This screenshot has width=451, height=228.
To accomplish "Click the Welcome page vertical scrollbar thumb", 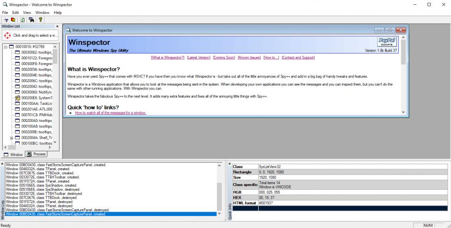I will point(403,52).
